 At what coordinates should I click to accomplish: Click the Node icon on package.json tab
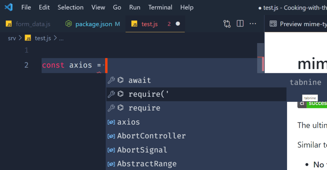tap(69, 24)
